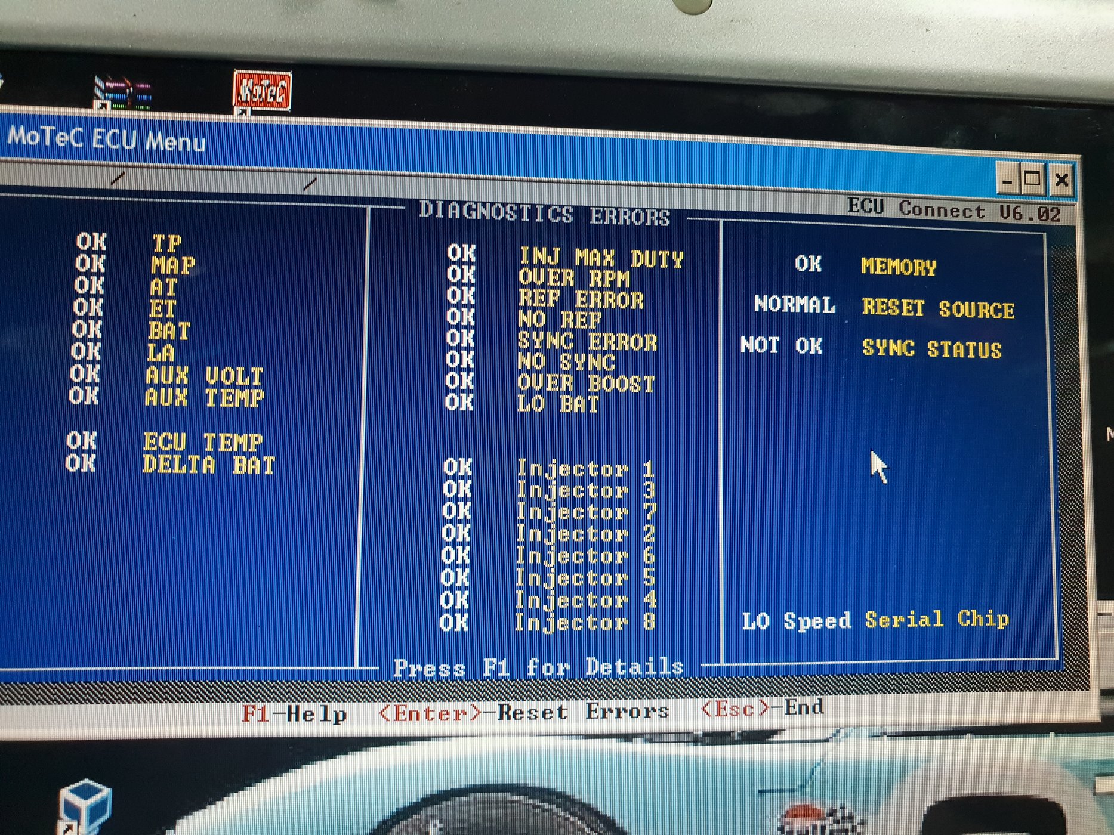
Task: Select the TP diagnostic row
Action: point(129,242)
